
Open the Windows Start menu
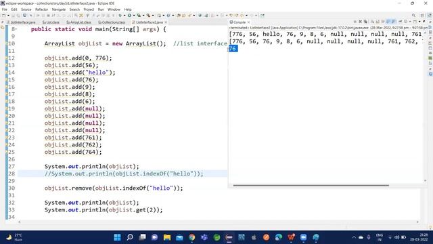click(x=117, y=237)
